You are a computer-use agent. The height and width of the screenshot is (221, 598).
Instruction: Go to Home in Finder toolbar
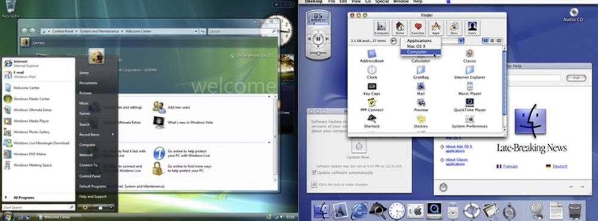click(399, 28)
